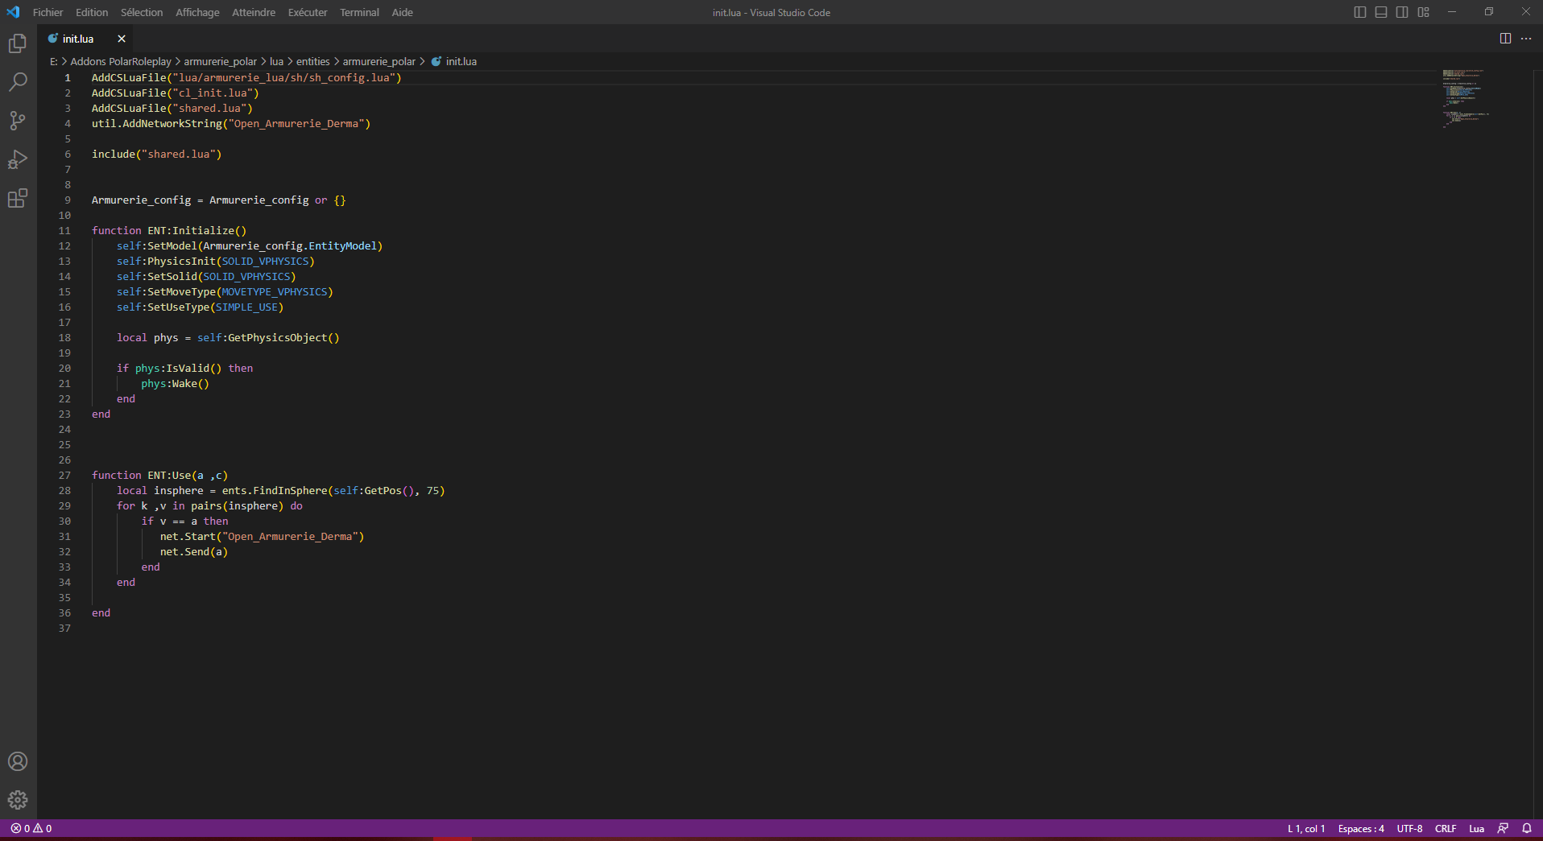
Task: Open the Fichier menu
Action: pos(48,12)
